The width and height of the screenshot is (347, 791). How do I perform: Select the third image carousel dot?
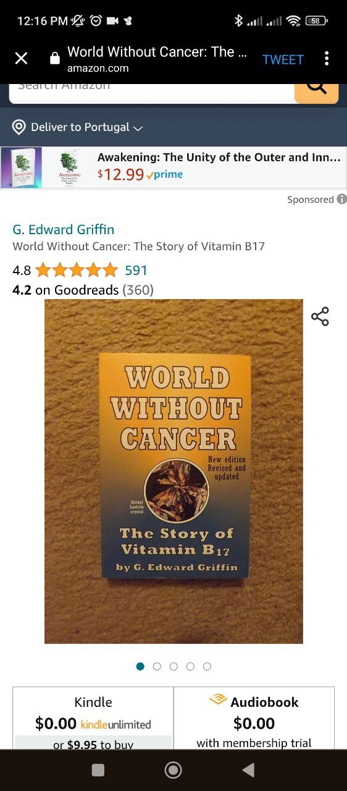(173, 666)
